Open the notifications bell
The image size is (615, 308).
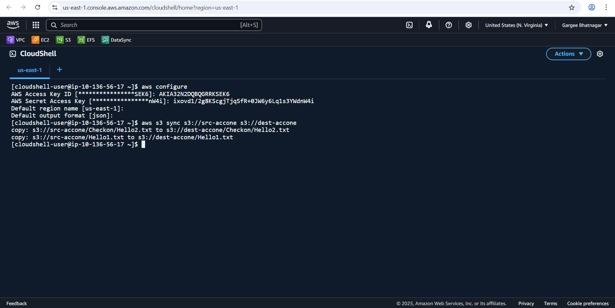coord(429,25)
